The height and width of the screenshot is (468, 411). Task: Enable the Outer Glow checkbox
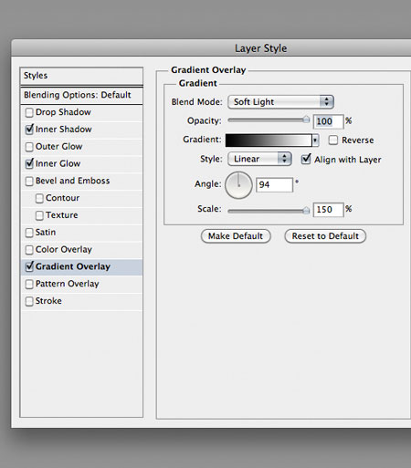[29, 147]
